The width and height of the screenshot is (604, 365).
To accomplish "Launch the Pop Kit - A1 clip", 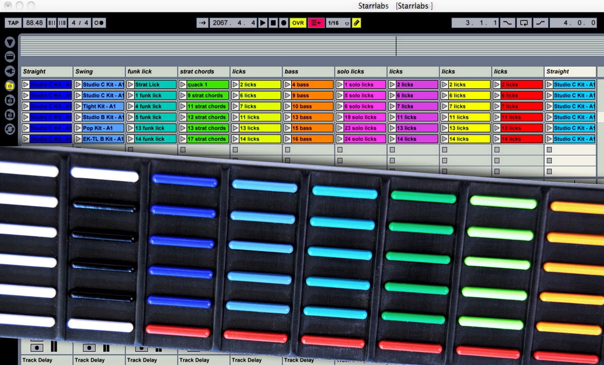I will [78, 128].
